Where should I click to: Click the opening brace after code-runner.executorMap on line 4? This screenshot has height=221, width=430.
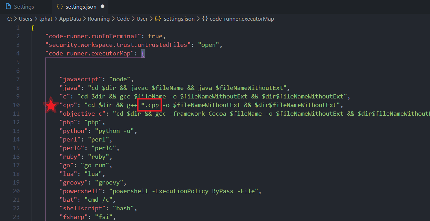(143, 53)
